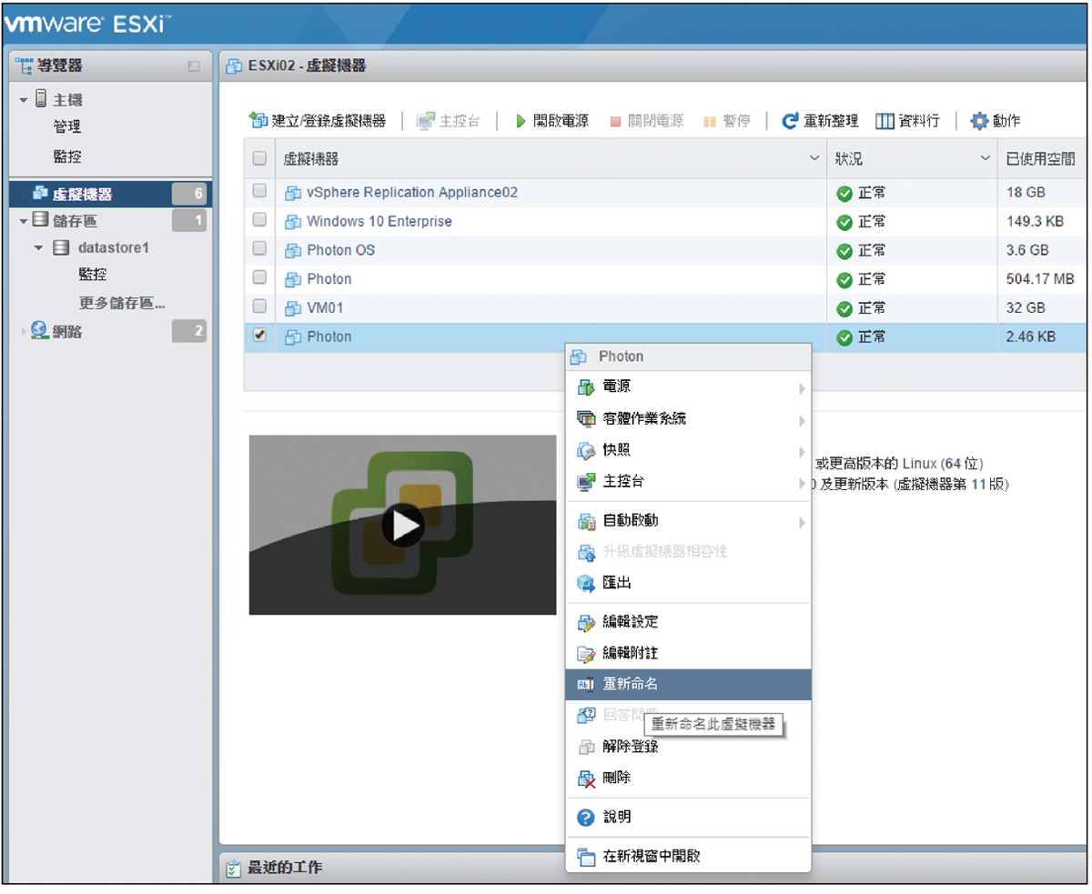Open the vSphere Replication Appliance02 link
Screen dimensions: 1092x894
412,193
